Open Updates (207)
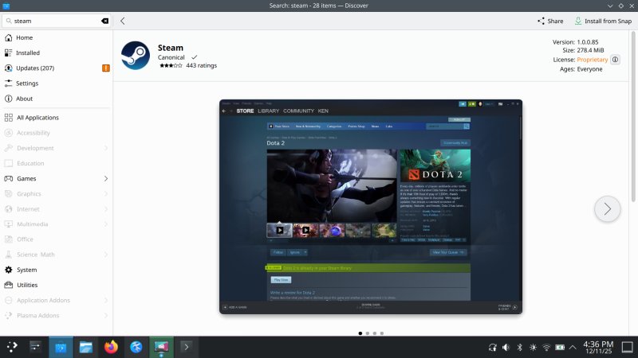 pyautogui.click(x=57, y=68)
